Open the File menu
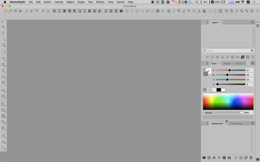Viewport: 260px width, 162px height. click(x=30, y=2)
